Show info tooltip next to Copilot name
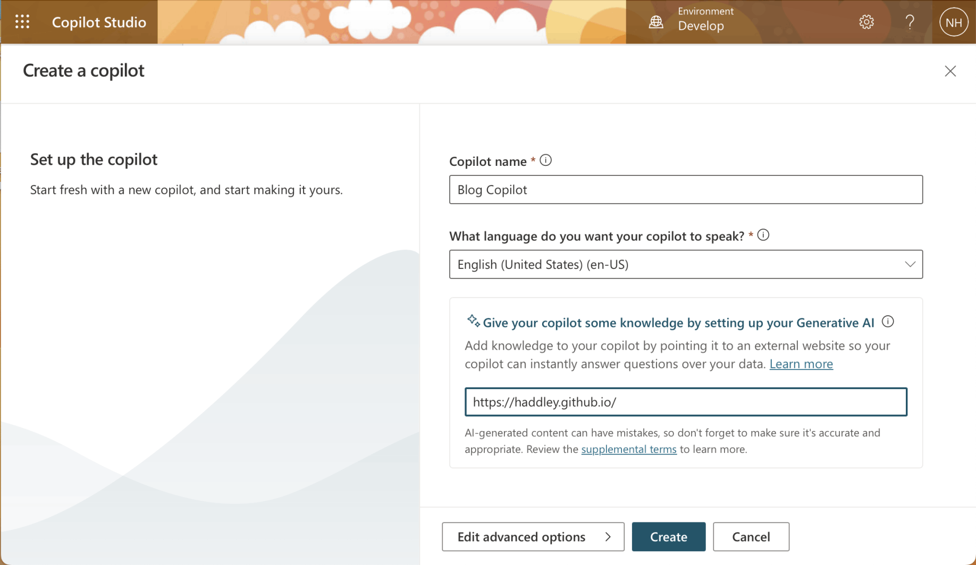976x565 pixels. pos(545,161)
